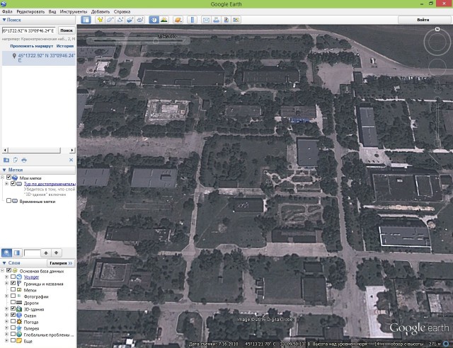Viewport: 453px width, 348px height.
Task: Click the Email envelope toolbar icon
Action: pos(206,20)
